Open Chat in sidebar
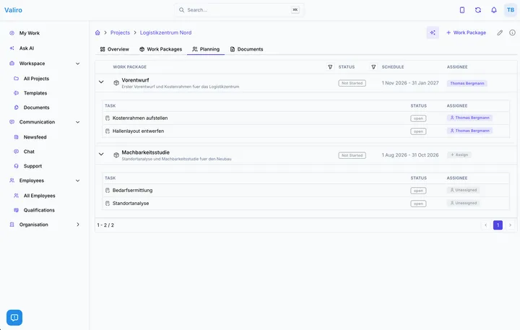The height and width of the screenshot is (330, 520). point(29,152)
